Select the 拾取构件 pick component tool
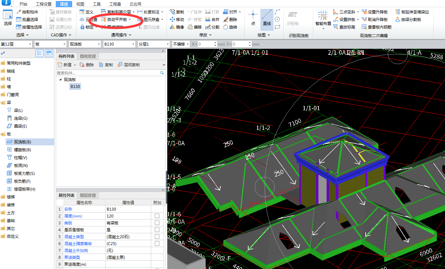 [27, 12]
